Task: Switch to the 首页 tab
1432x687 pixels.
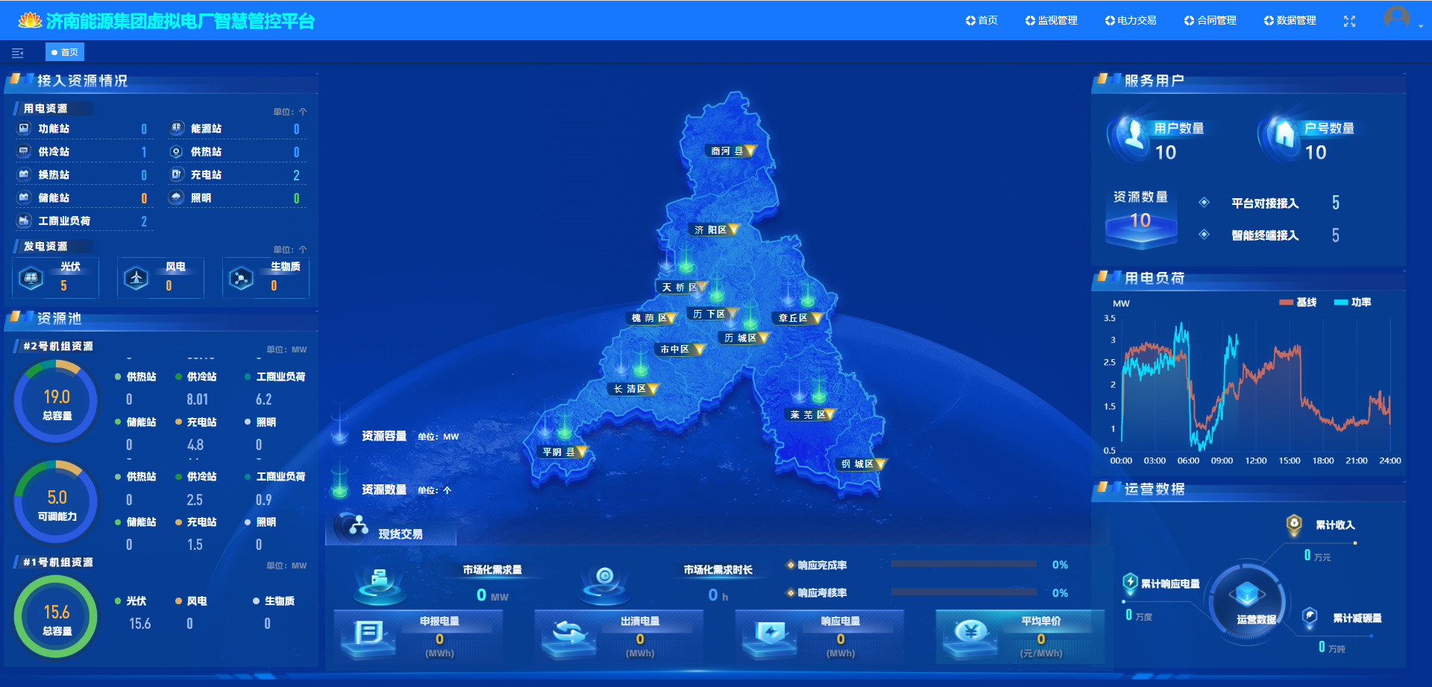Action: tap(65, 51)
